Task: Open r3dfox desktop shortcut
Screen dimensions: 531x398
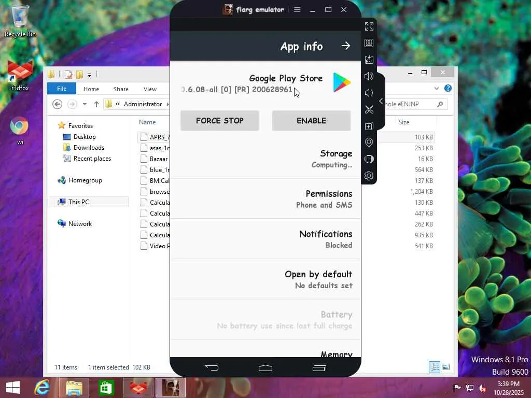Action: (20, 75)
